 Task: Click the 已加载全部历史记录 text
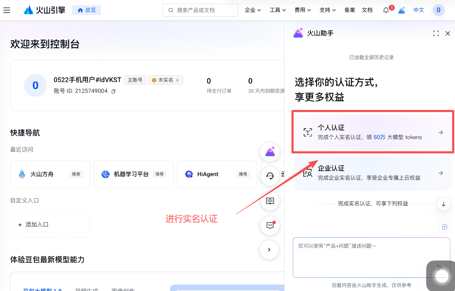point(371,57)
